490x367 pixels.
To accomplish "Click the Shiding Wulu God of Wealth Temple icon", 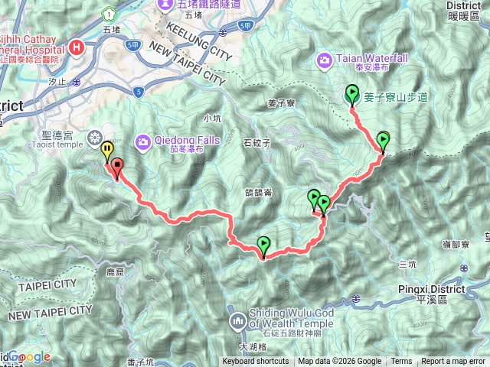I will tap(238, 321).
